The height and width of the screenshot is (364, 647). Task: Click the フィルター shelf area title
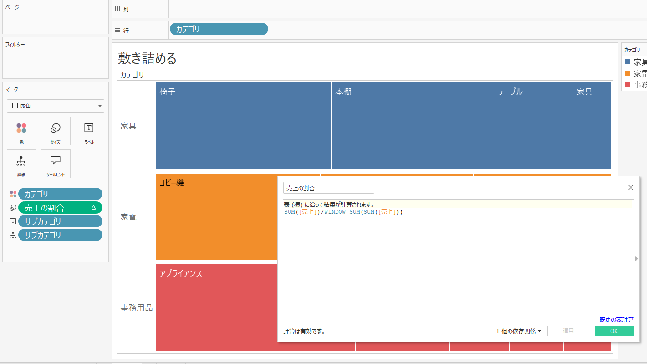[x=15, y=45]
